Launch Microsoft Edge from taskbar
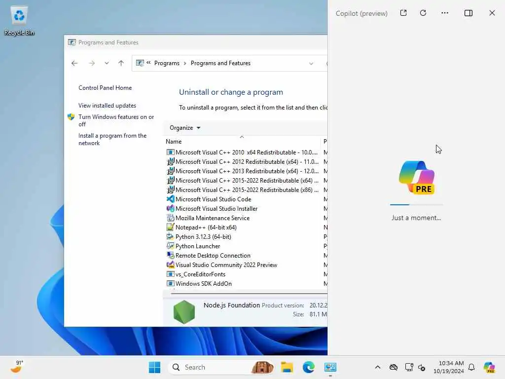 [x=309, y=367]
